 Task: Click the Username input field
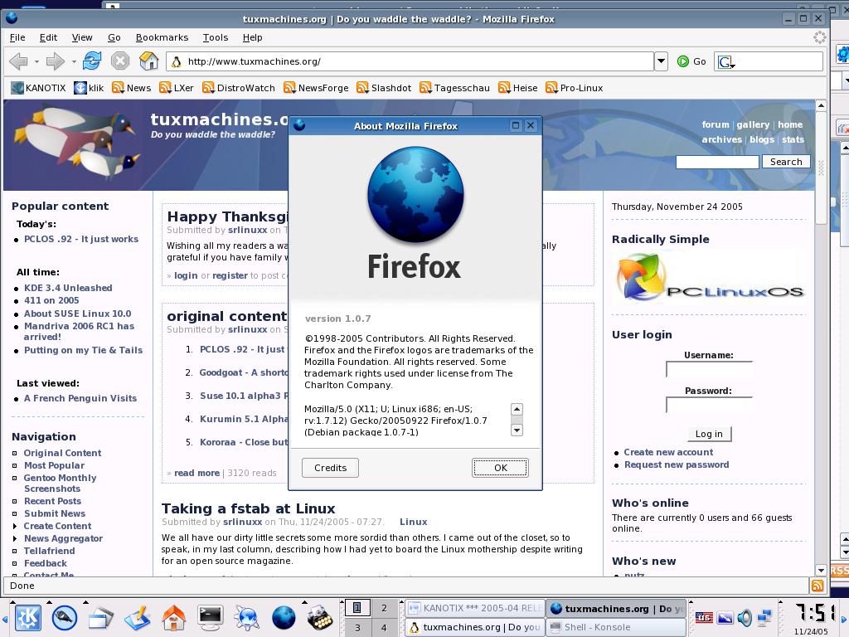pyautogui.click(x=709, y=369)
